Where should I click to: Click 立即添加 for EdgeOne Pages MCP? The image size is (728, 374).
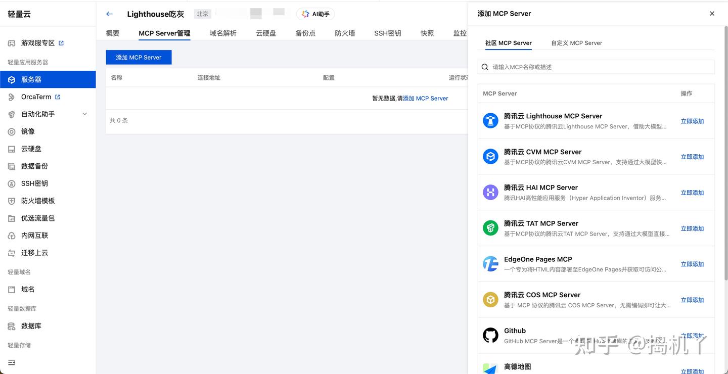692,264
